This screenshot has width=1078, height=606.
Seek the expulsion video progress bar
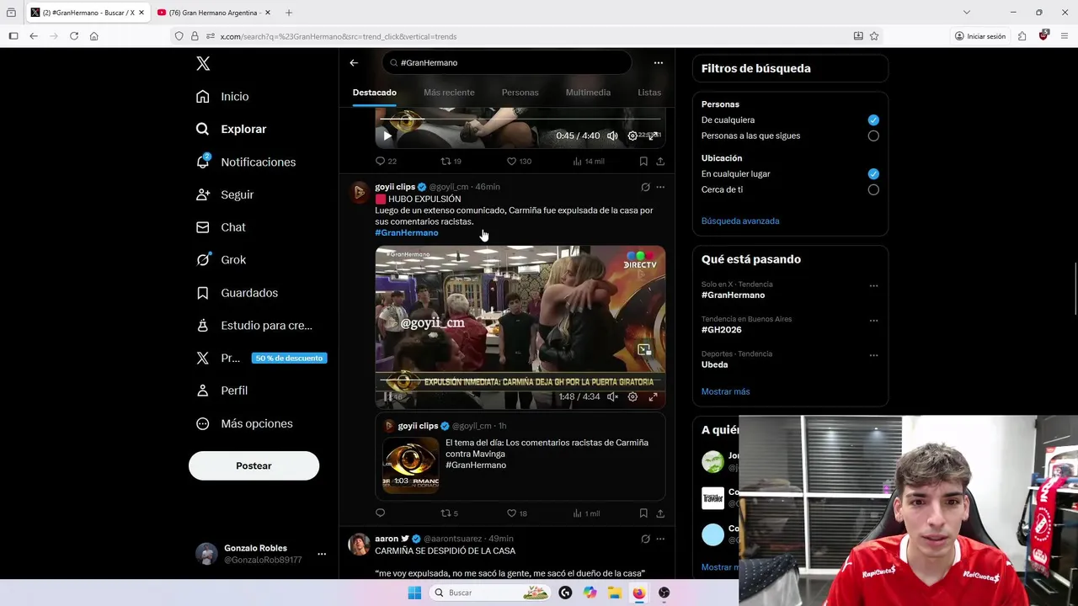pos(520,382)
